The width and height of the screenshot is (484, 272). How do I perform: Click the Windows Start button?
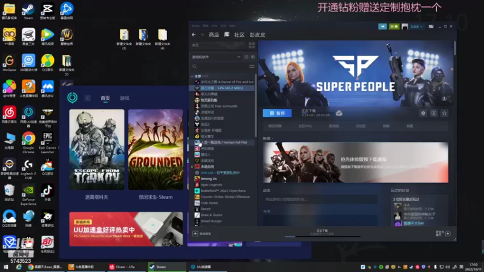5,267
